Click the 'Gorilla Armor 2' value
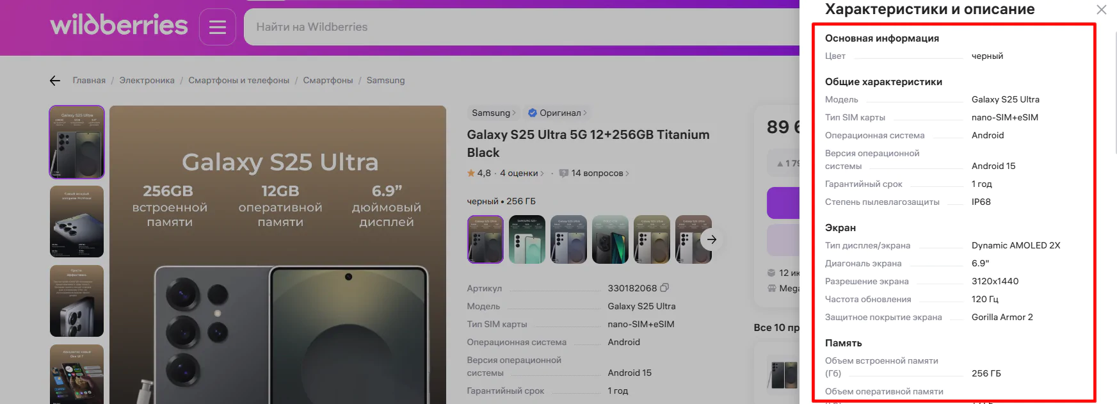The width and height of the screenshot is (1117, 404). 1002,317
